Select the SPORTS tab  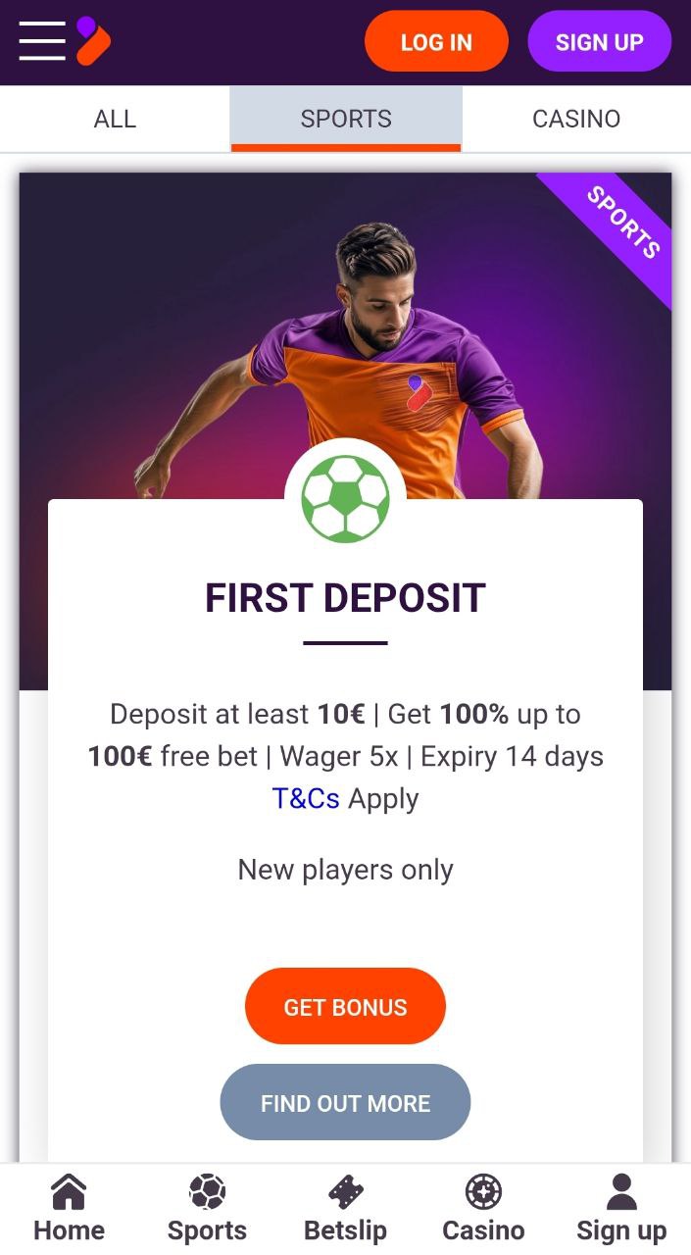[346, 119]
